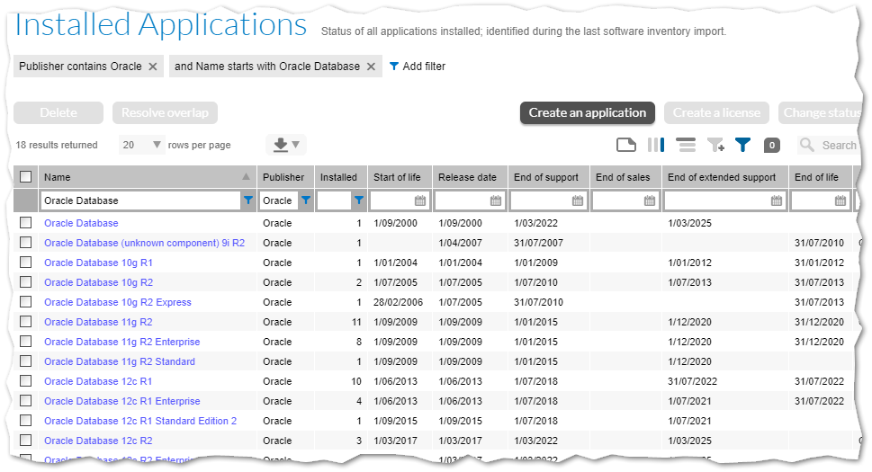Open End of life calendar picker

click(841, 200)
